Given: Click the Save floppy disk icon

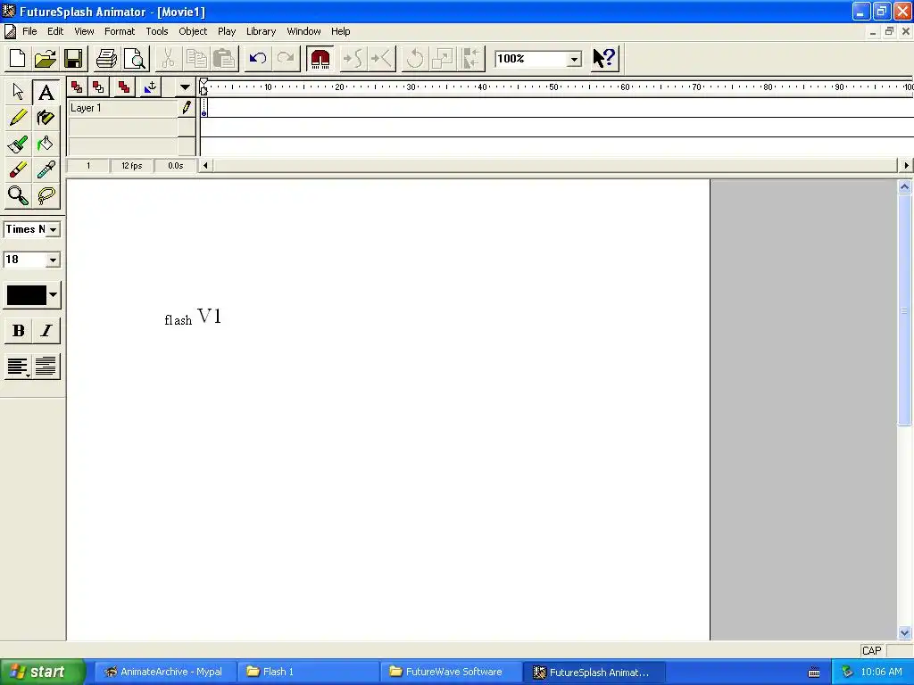Looking at the screenshot, I should [x=73, y=58].
